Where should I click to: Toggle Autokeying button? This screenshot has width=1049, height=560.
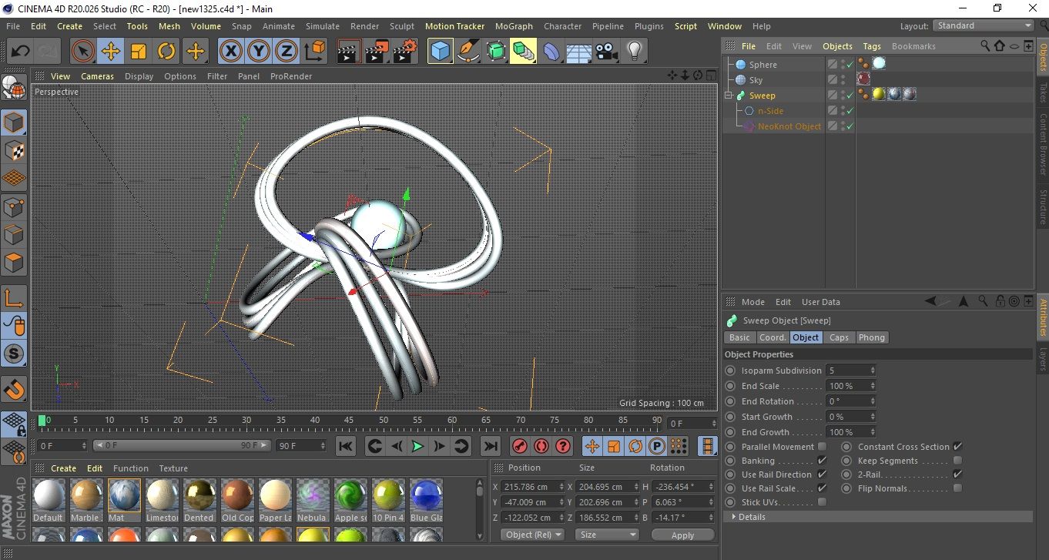point(541,446)
